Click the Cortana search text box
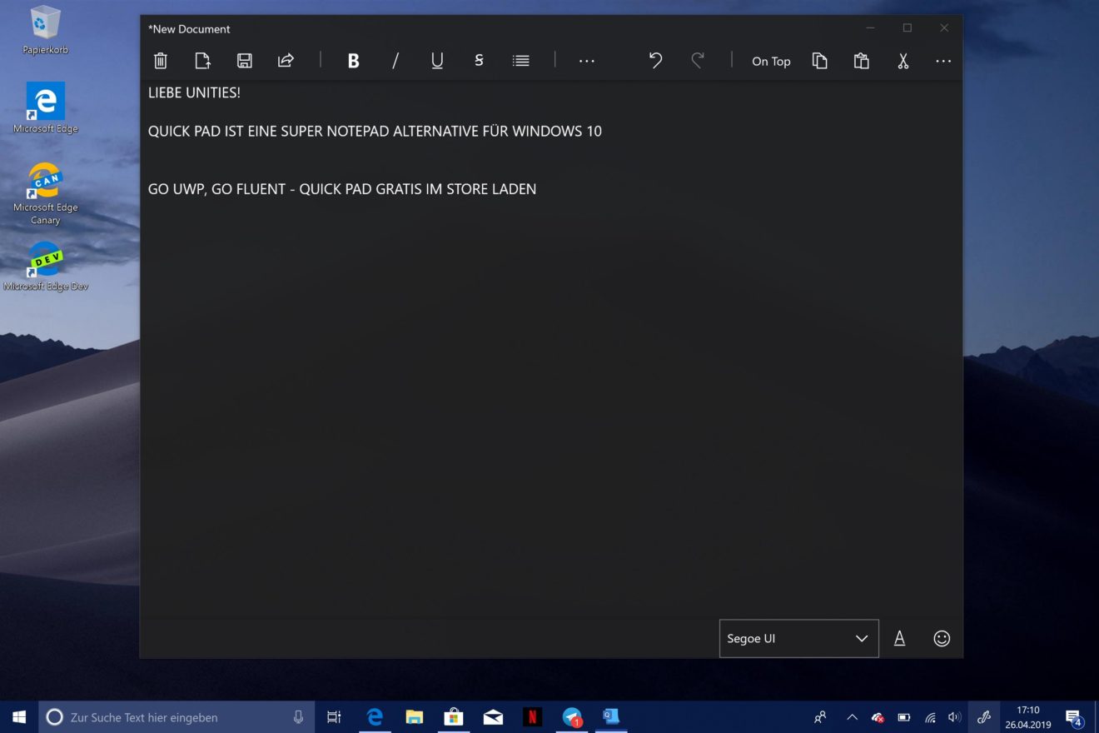The height and width of the screenshot is (733, 1099). click(x=177, y=717)
